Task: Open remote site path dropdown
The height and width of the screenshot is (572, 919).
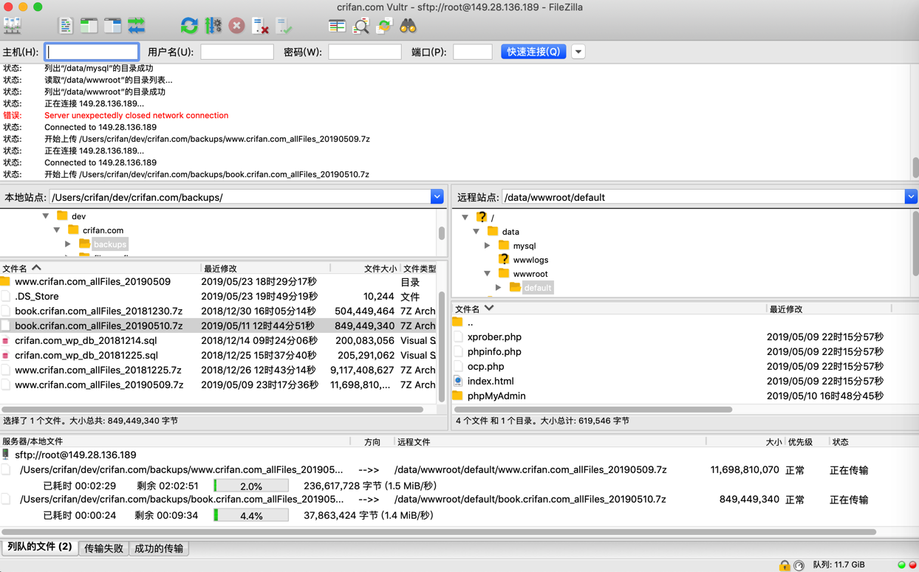Action: coord(911,197)
